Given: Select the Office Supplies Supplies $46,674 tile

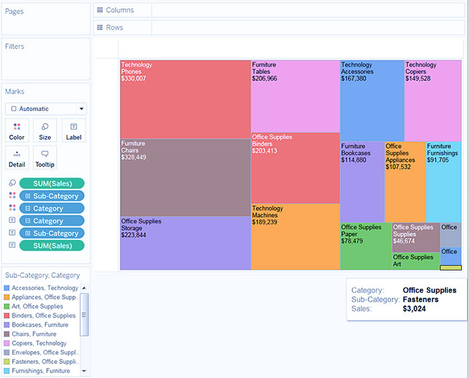Looking at the screenshot, I should 416,238.
